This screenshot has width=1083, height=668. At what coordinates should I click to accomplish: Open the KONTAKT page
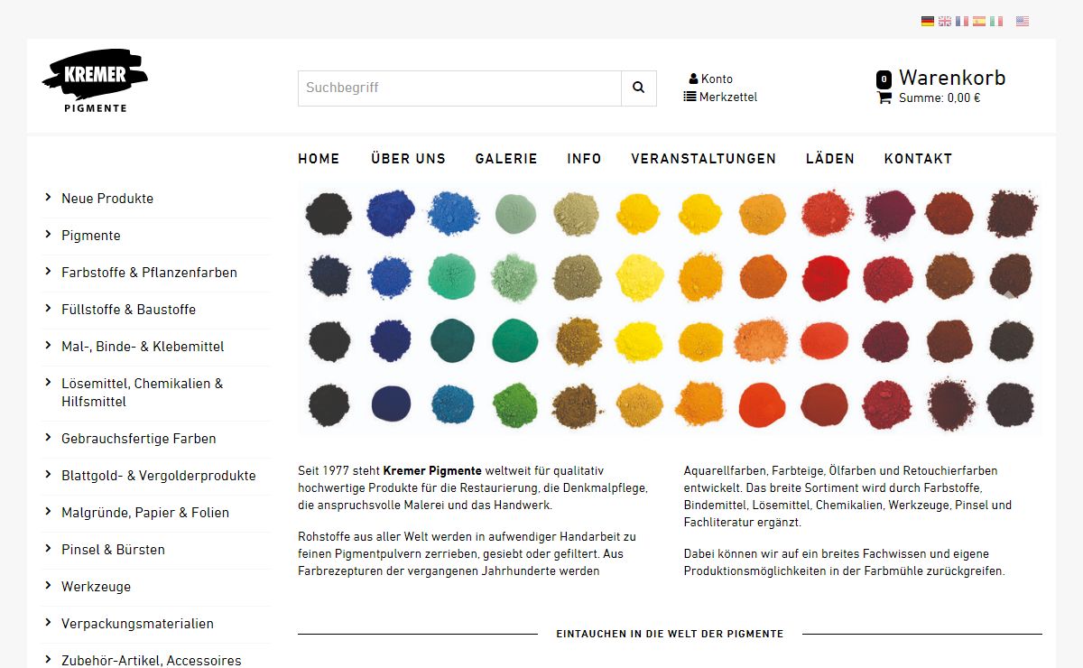click(x=918, y=159)
